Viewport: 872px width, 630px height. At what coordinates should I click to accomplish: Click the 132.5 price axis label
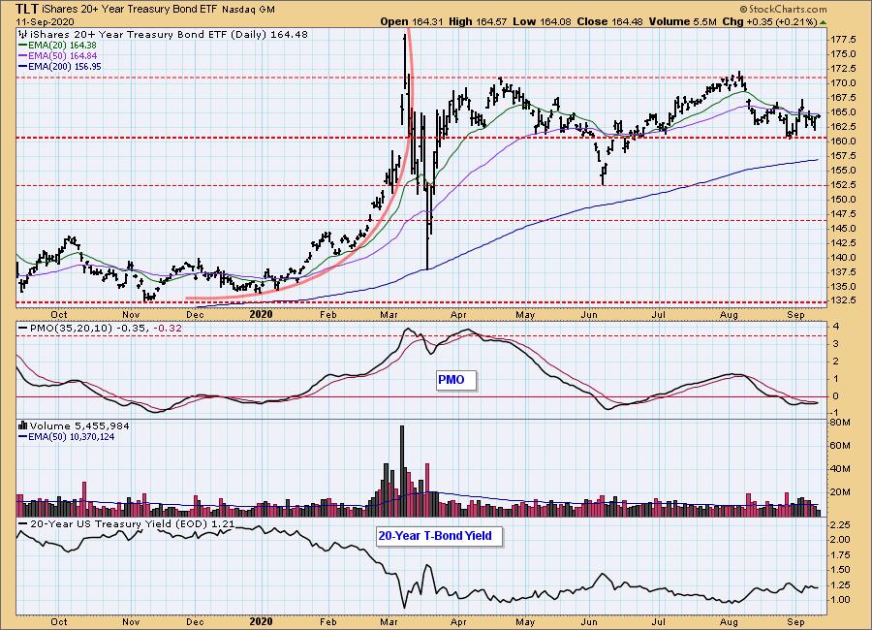pyautogui.click(x=843, y=300)
